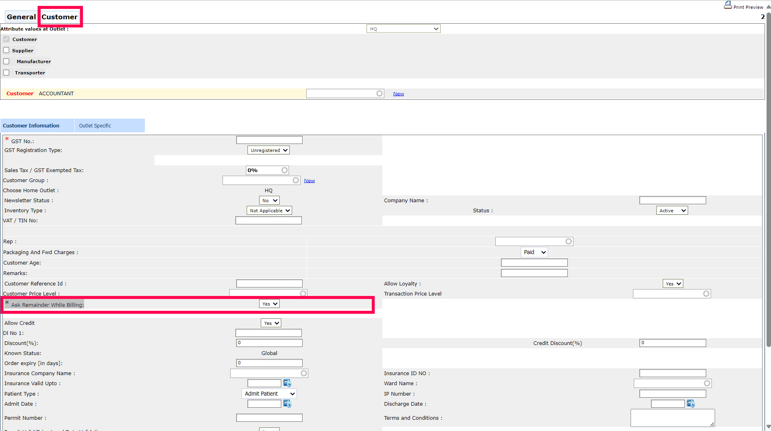Click lookup circle in Insurance Company Name field

pos(304,374)
